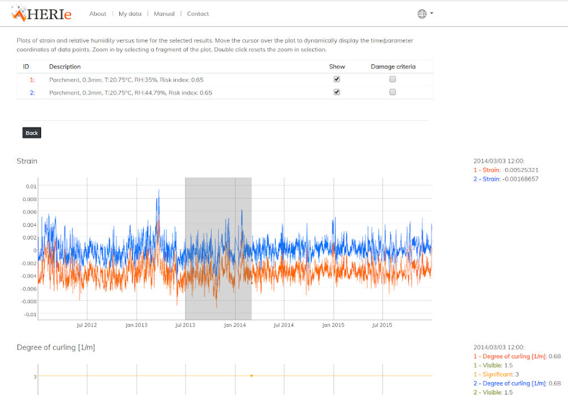Open the language globe icon
The height and width of the screenshot is (405, 568).
tap(422, 14)
